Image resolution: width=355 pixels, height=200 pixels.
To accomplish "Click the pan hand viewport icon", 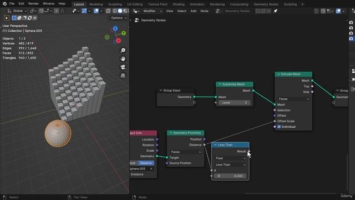I will click(x=123, y=59).
